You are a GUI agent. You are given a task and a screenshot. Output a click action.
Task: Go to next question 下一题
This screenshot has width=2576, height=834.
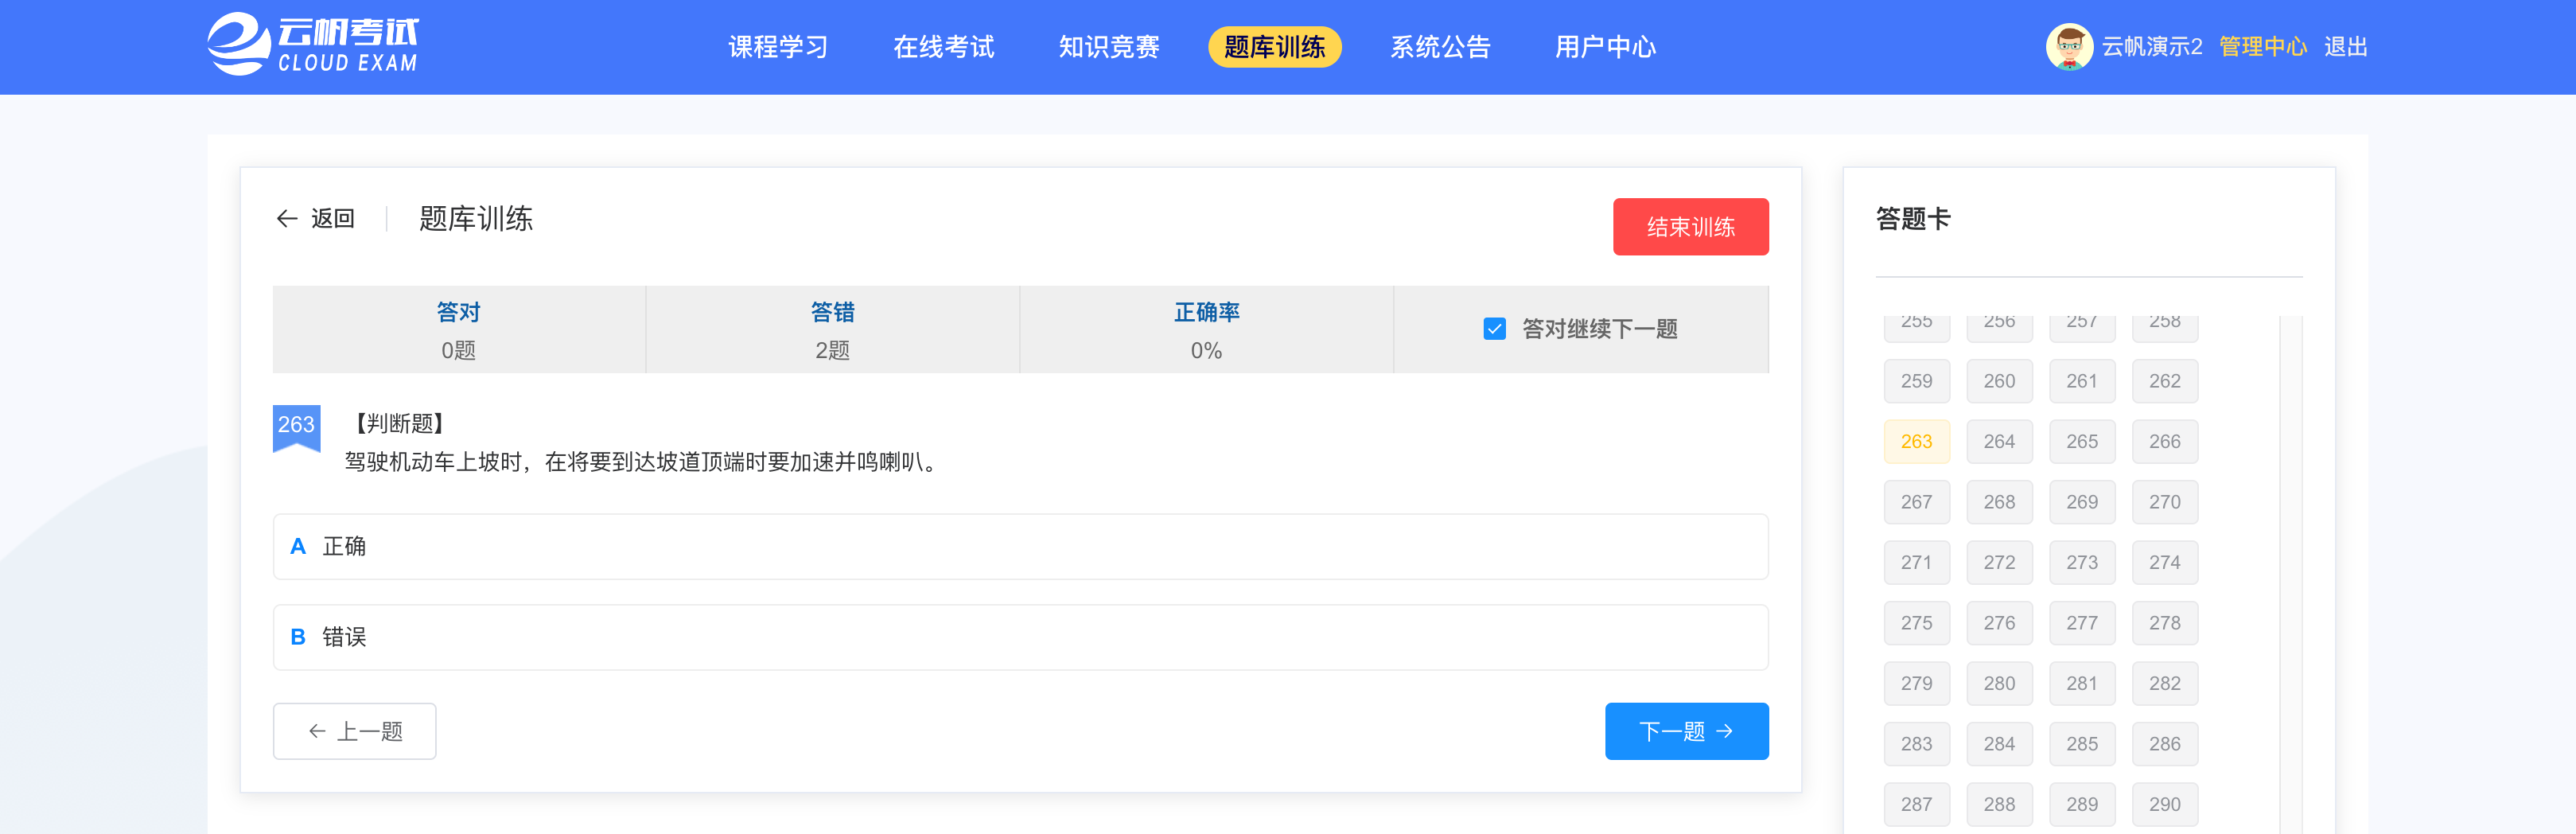click(x=1686, y=731)
